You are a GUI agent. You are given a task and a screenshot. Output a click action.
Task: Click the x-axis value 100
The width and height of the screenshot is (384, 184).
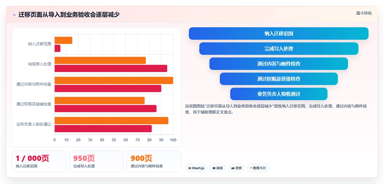pos(173,140)
